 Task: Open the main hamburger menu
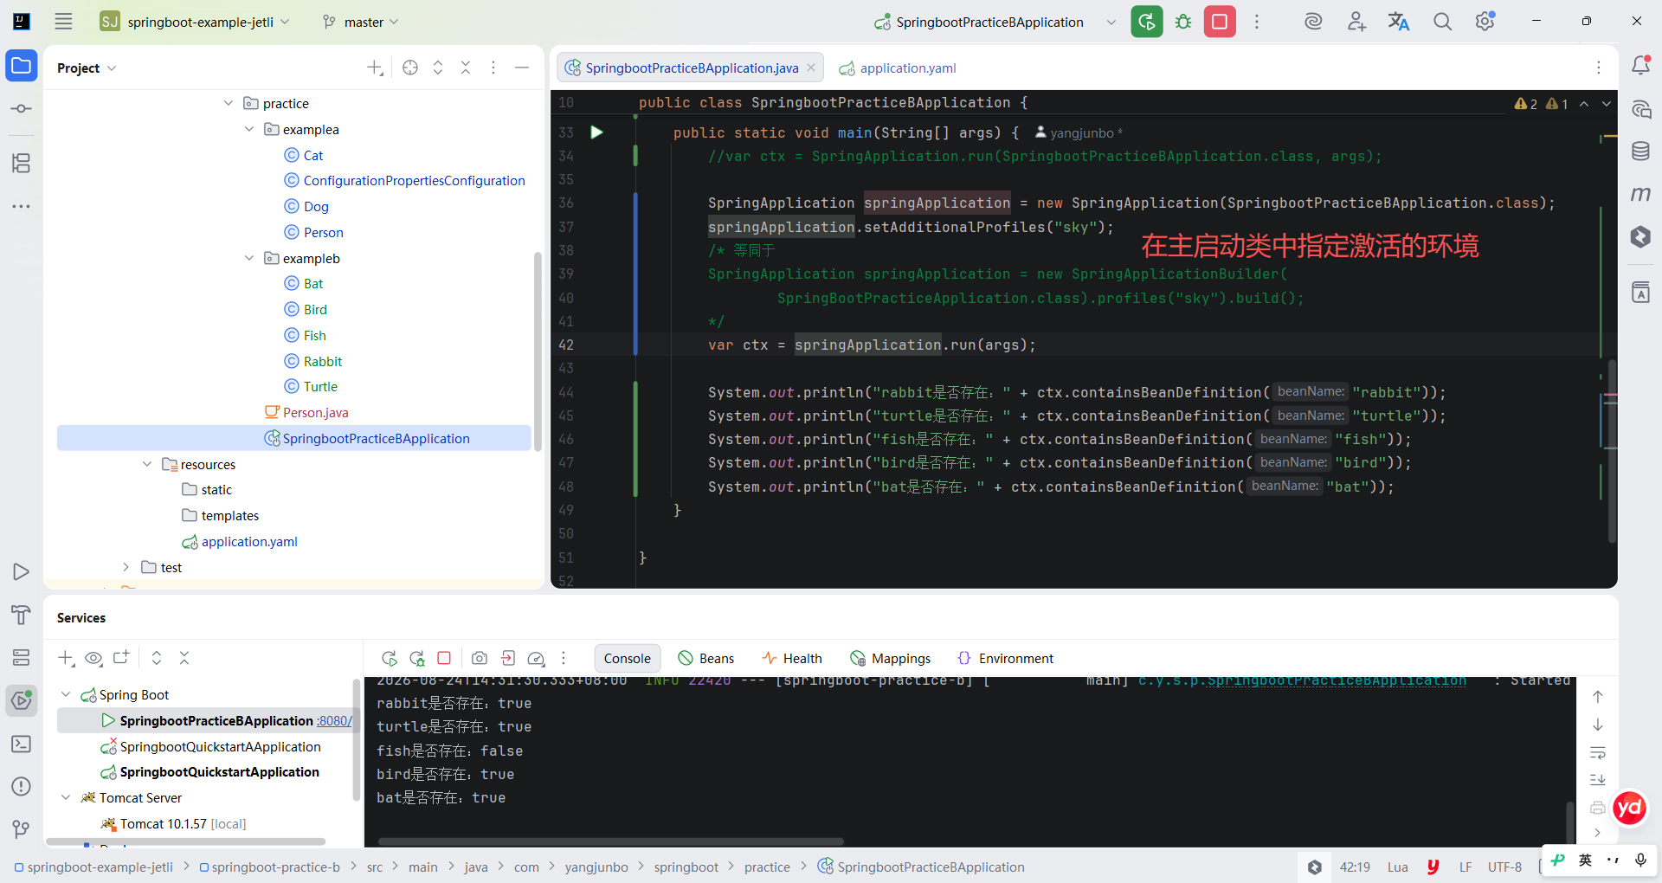coord(63,22)
